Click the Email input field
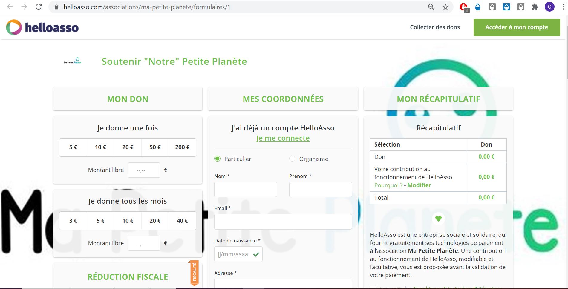This screenshot has width=568, height=289. pyautogui.click(x=283, y=222)
